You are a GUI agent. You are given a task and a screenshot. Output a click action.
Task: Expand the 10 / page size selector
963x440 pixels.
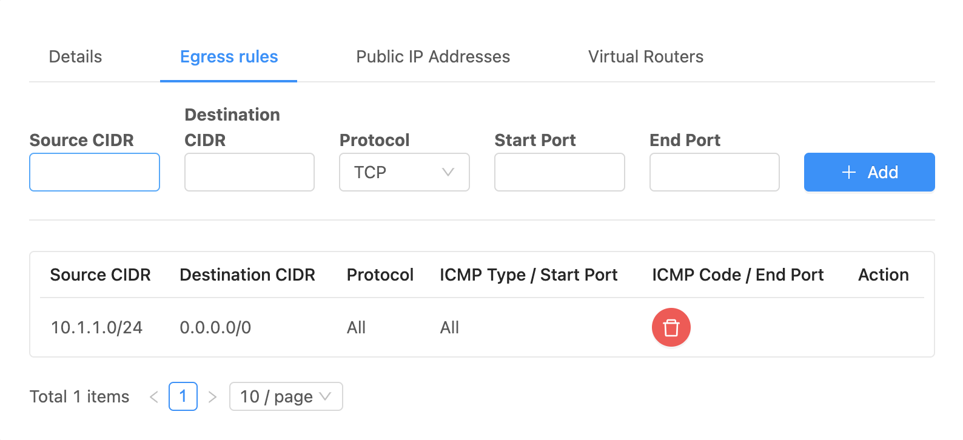point(286,396)
